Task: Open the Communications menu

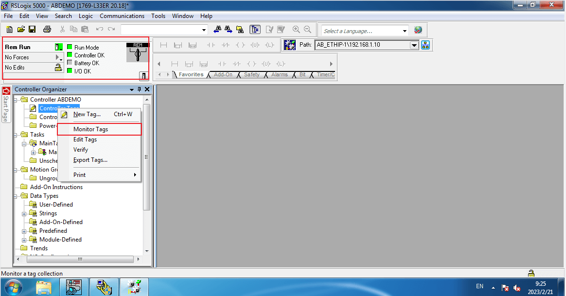Action: tap(122, 16)
